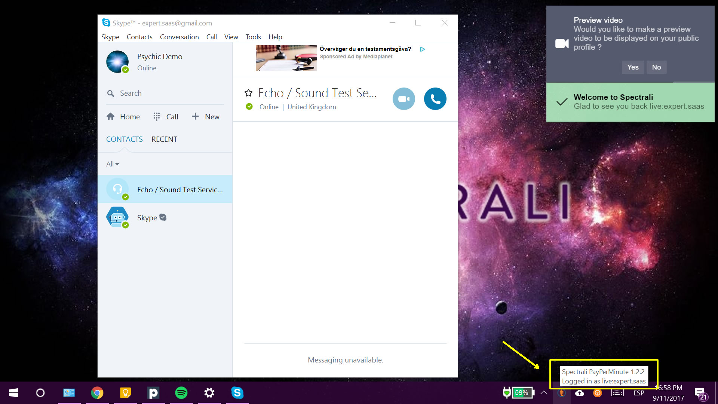718x404 pixels.
Task: Click the New plus icon
Action: (x=195, y=116)
